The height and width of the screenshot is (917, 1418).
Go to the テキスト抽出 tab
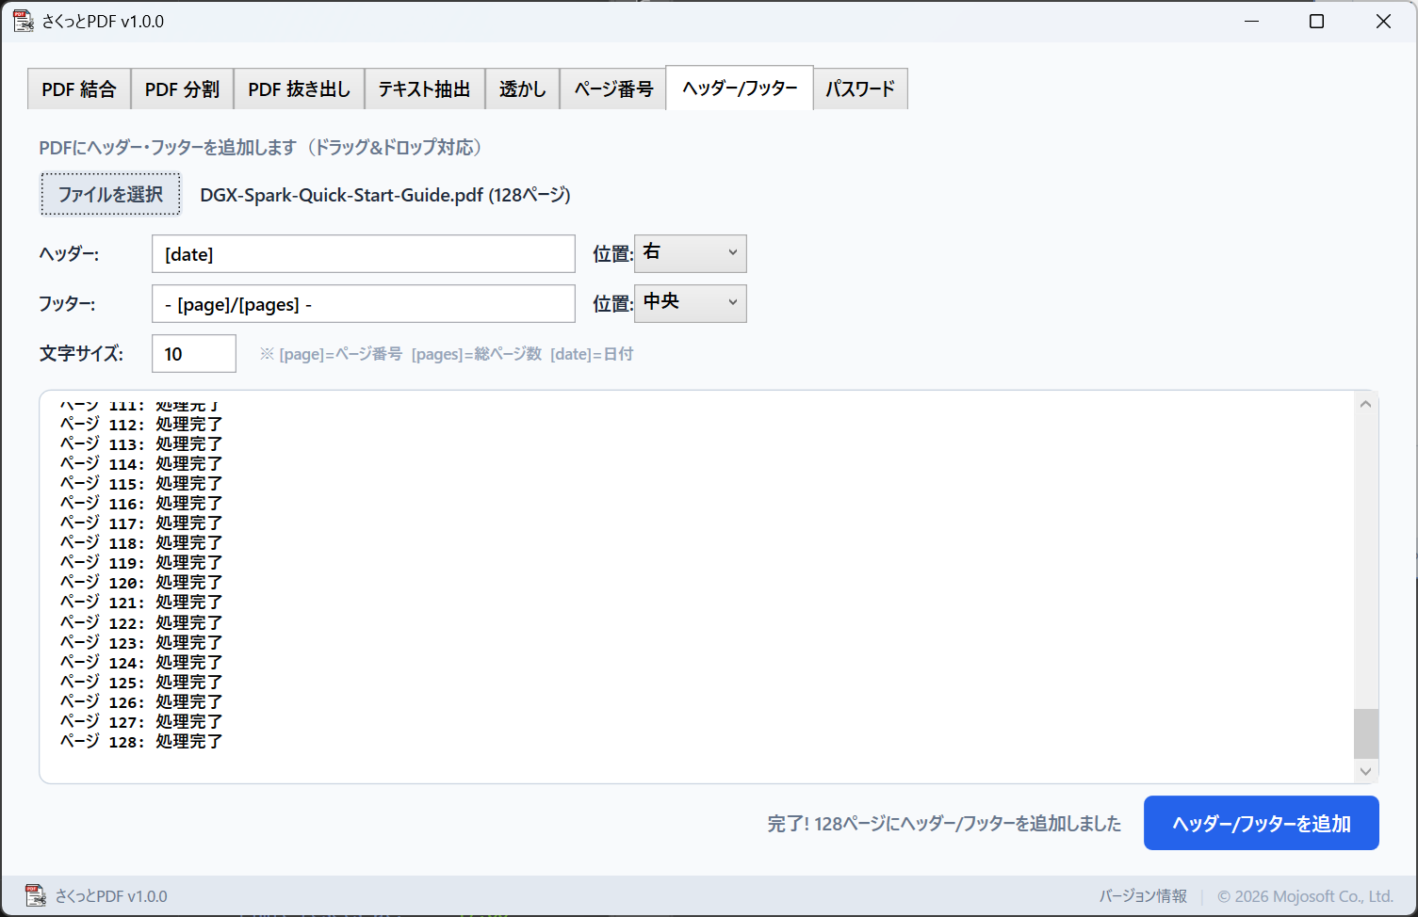click(424, 89)
